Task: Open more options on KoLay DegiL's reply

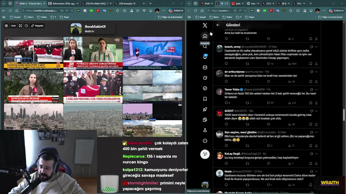Action: tap(316, 154)
